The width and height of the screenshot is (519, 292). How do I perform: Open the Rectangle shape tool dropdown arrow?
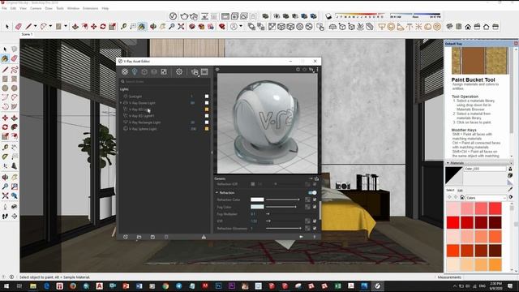pos(66,26)
